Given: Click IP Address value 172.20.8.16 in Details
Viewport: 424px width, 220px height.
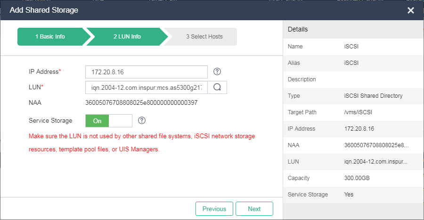Looking at the screenshot, I should [359, 129].
